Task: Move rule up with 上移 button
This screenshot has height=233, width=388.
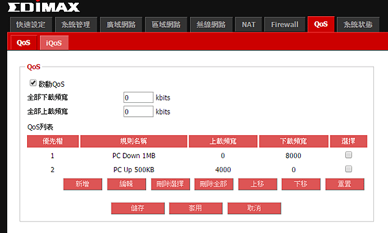Action: (x=257, y=184)
